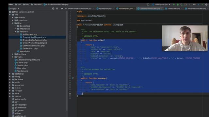Select CreateShelterRequest.php in project tree
Image resolution: width=209 pixels, height=117 pixels.
pyautogui.click(x=35, y=40)
